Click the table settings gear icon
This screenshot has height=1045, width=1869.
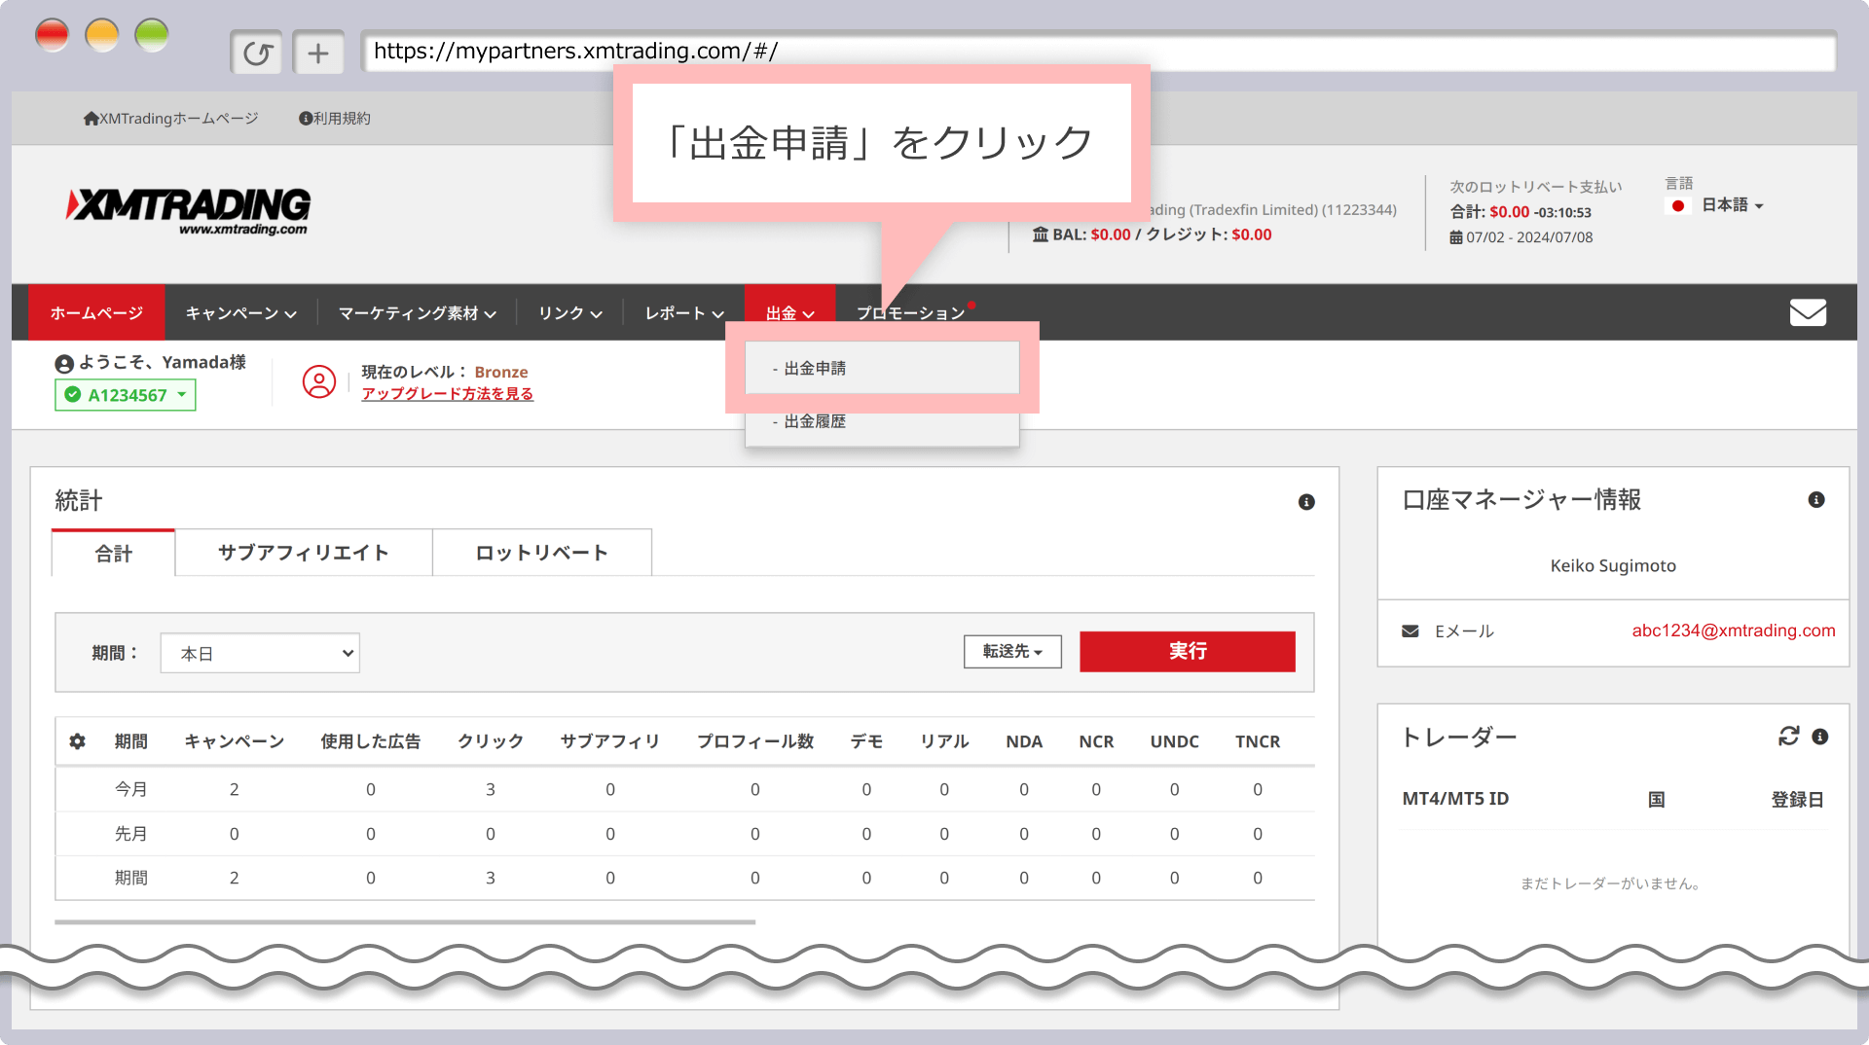tap(78, 741)
